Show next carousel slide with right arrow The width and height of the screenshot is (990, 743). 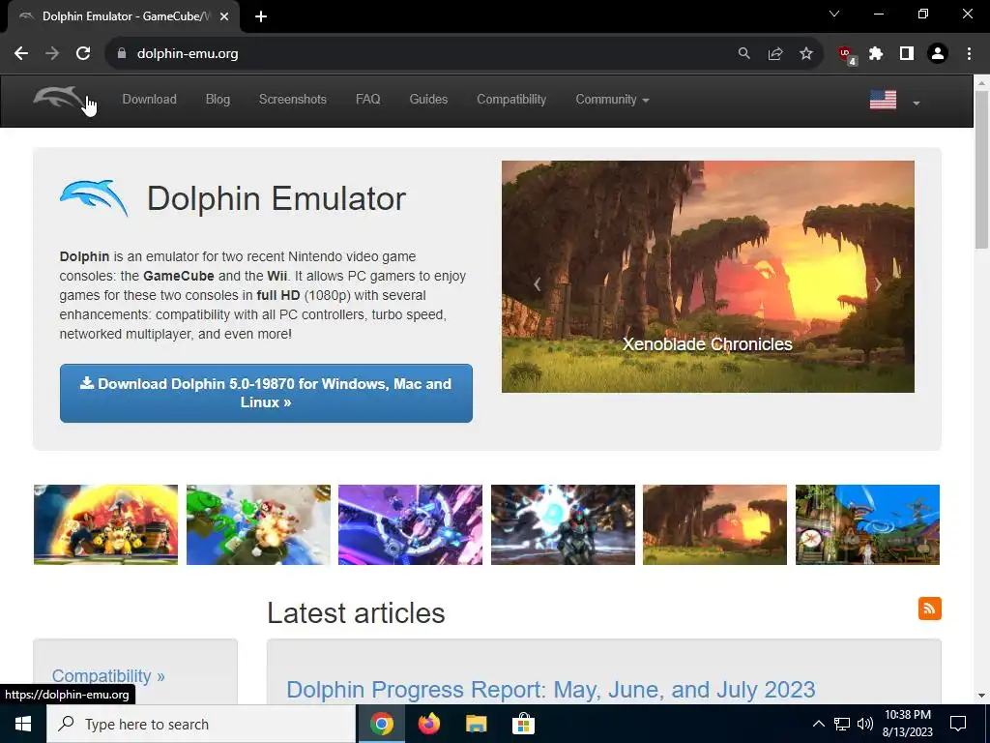click(878, 284)
